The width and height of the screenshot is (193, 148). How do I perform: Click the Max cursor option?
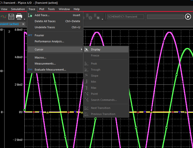tap(106, 88)
